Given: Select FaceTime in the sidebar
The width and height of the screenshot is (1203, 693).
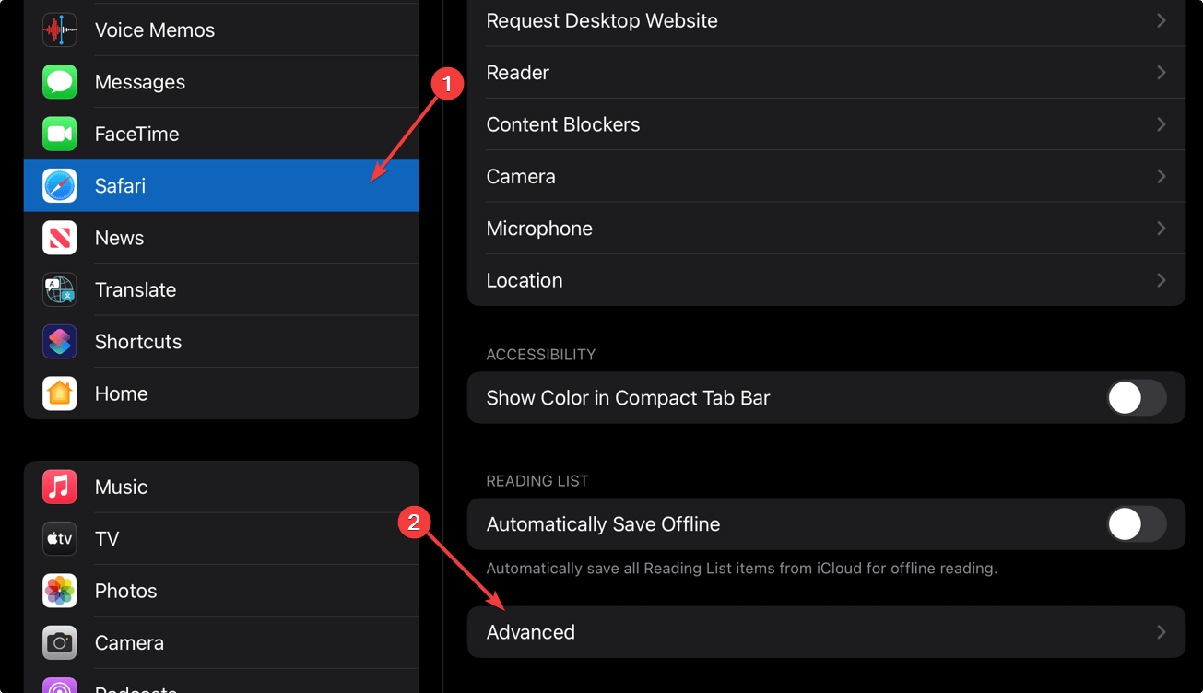Looking at the screenshot, I should pyautogui.click(x=221, y=134).
